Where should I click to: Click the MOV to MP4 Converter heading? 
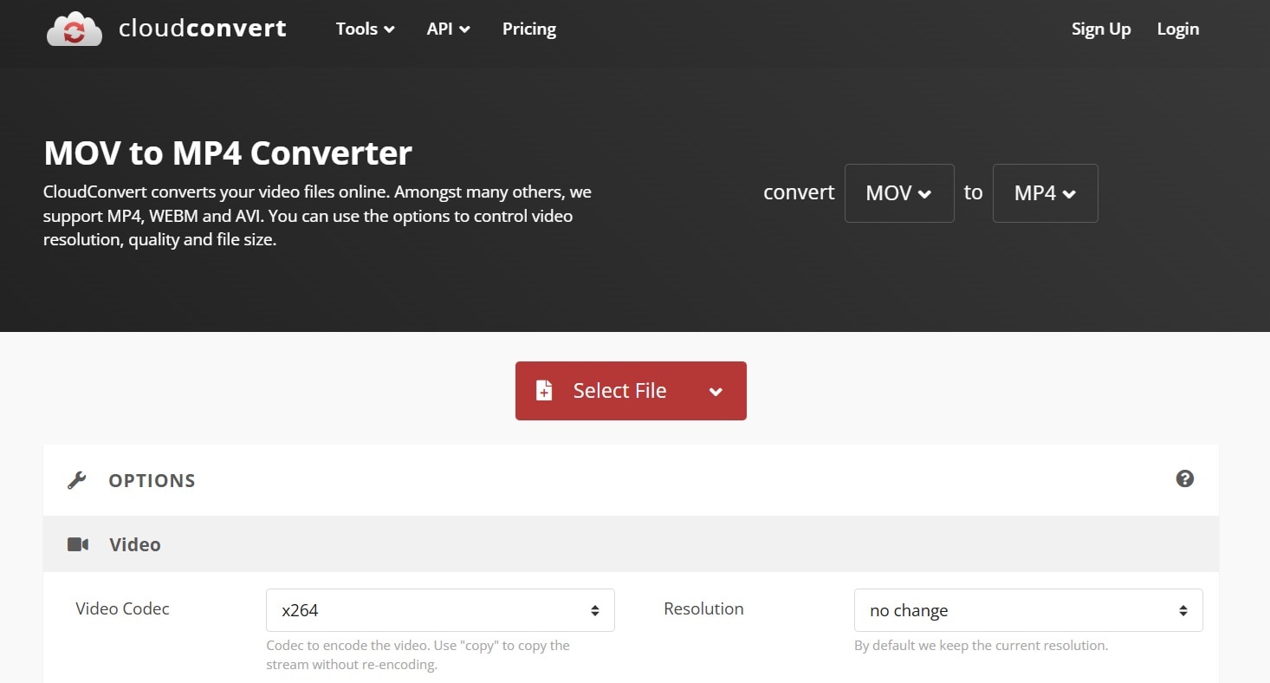click(228, 153)
